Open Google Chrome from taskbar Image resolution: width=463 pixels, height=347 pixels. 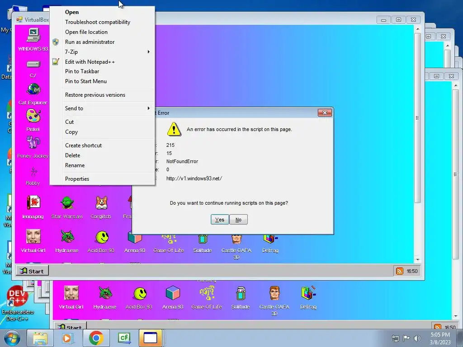coord(96,338)
